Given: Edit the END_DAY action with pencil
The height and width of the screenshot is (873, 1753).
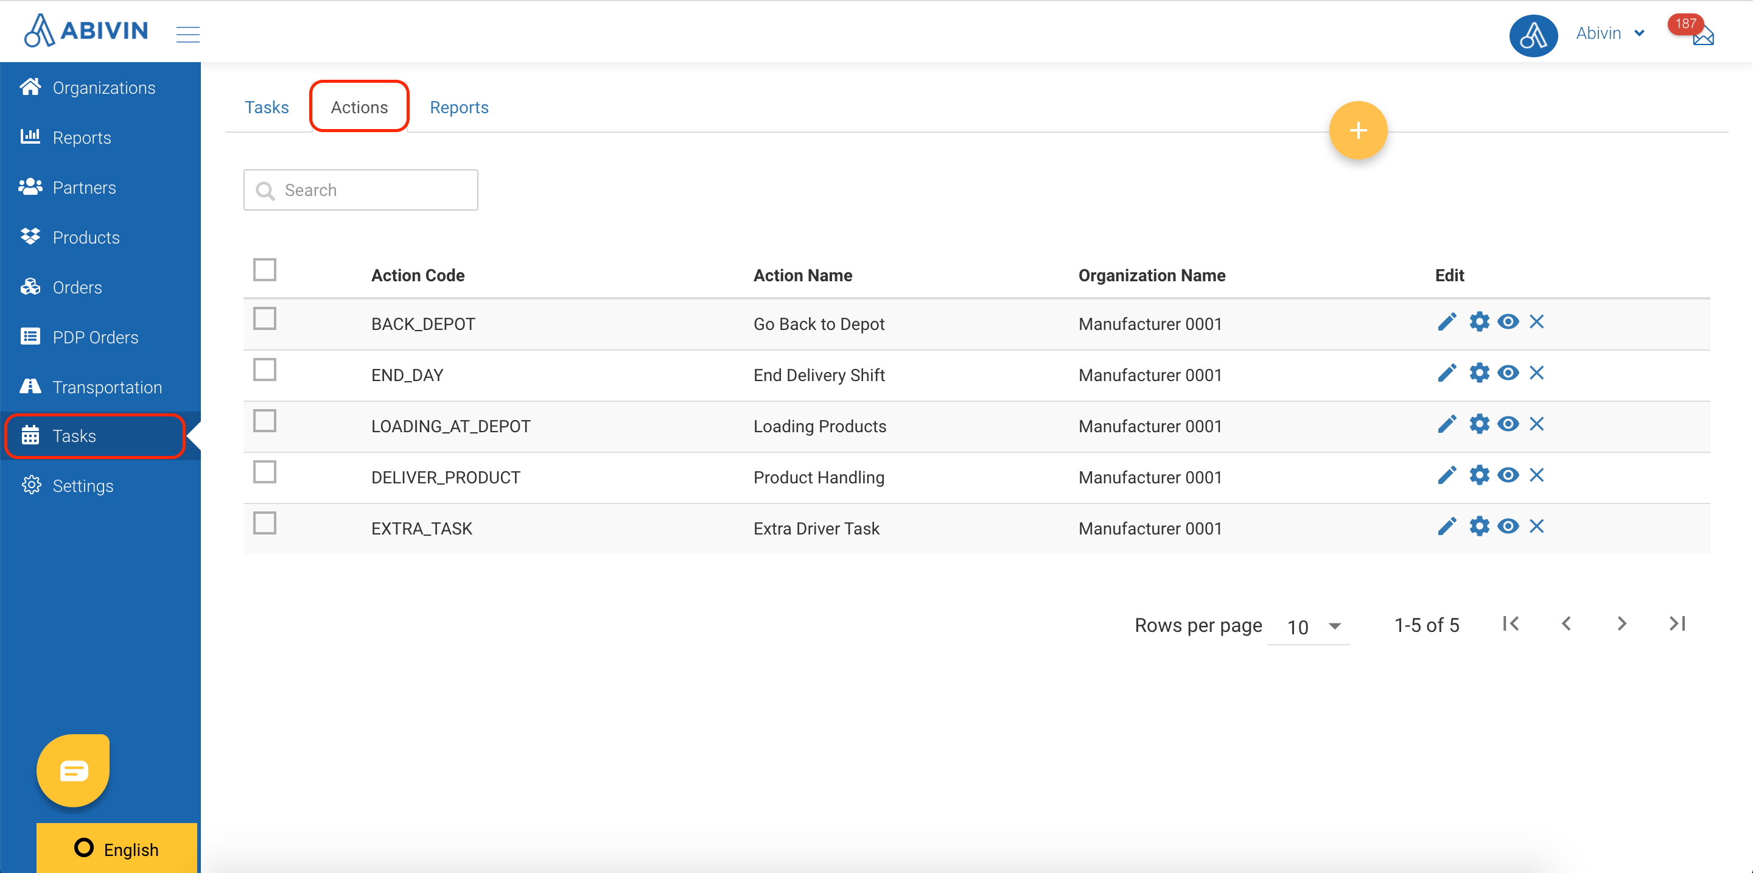Looking at the screenshot, I should click(x=1447, y=373).
